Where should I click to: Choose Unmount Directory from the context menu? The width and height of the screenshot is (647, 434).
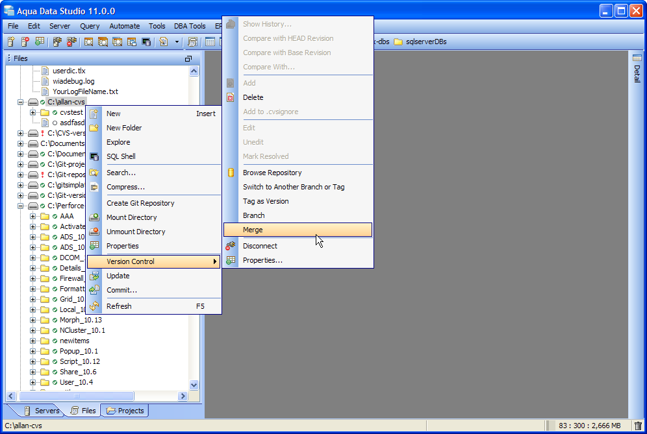point(153,232)
